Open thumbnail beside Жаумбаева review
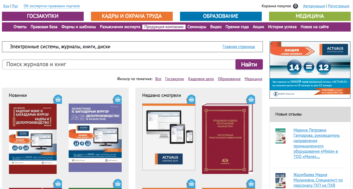Viewport: 353px width, 189px height. pyautogui.click(x=280, y=180)
